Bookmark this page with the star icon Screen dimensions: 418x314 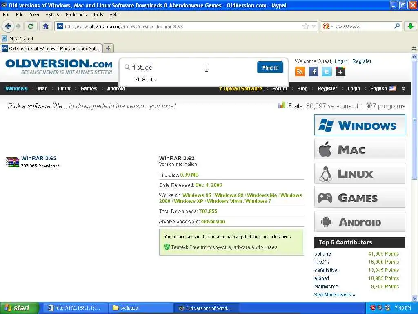click(x=305, y=26)
